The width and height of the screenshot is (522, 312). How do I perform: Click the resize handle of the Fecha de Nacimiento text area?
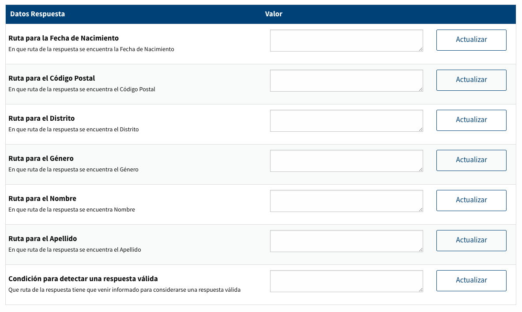click(x=421, y=49)
